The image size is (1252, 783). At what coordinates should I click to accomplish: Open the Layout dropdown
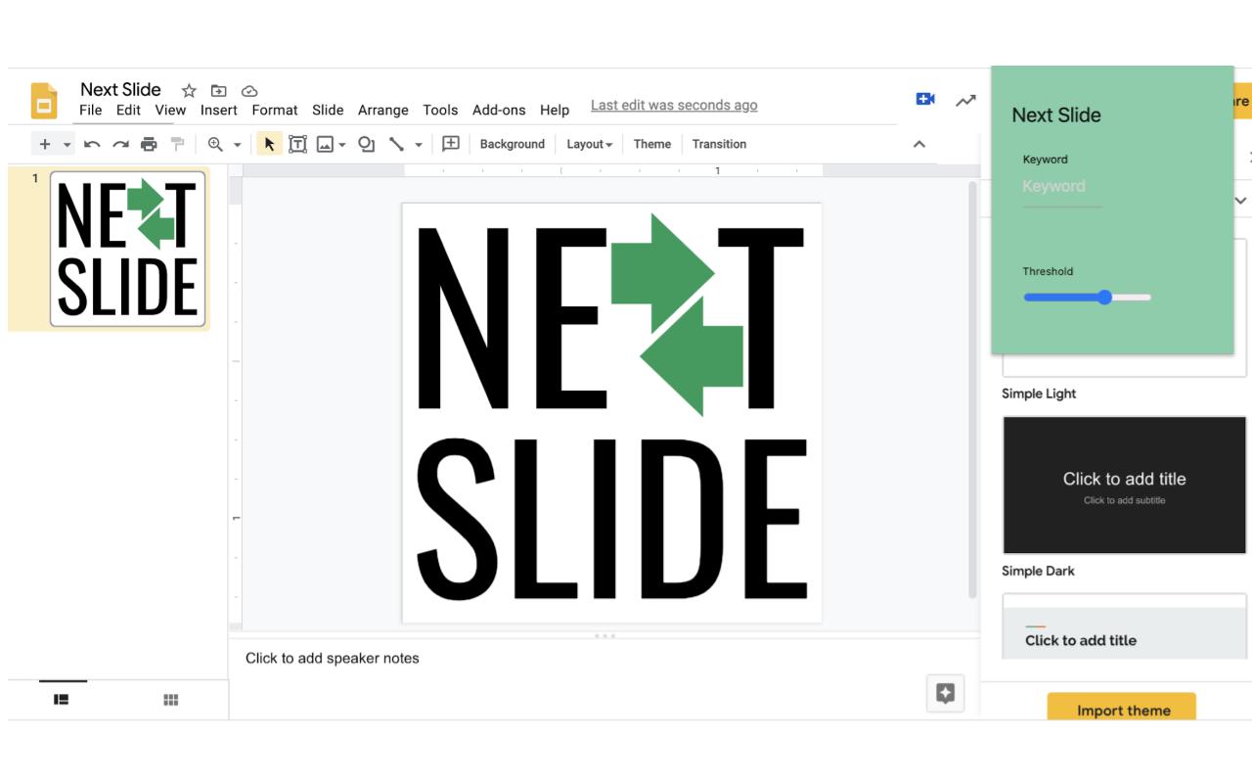pyautogui.click(x=589, y=144)
